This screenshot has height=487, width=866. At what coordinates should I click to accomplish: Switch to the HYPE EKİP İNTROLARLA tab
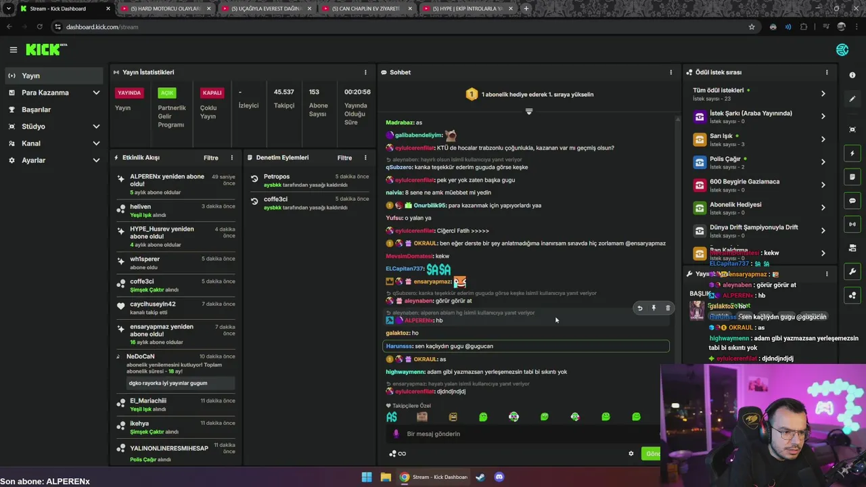click(468, 9)
